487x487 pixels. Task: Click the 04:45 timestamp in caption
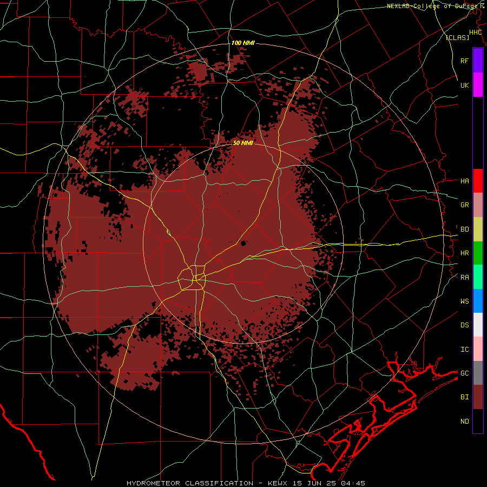click(x=353, y=483)
